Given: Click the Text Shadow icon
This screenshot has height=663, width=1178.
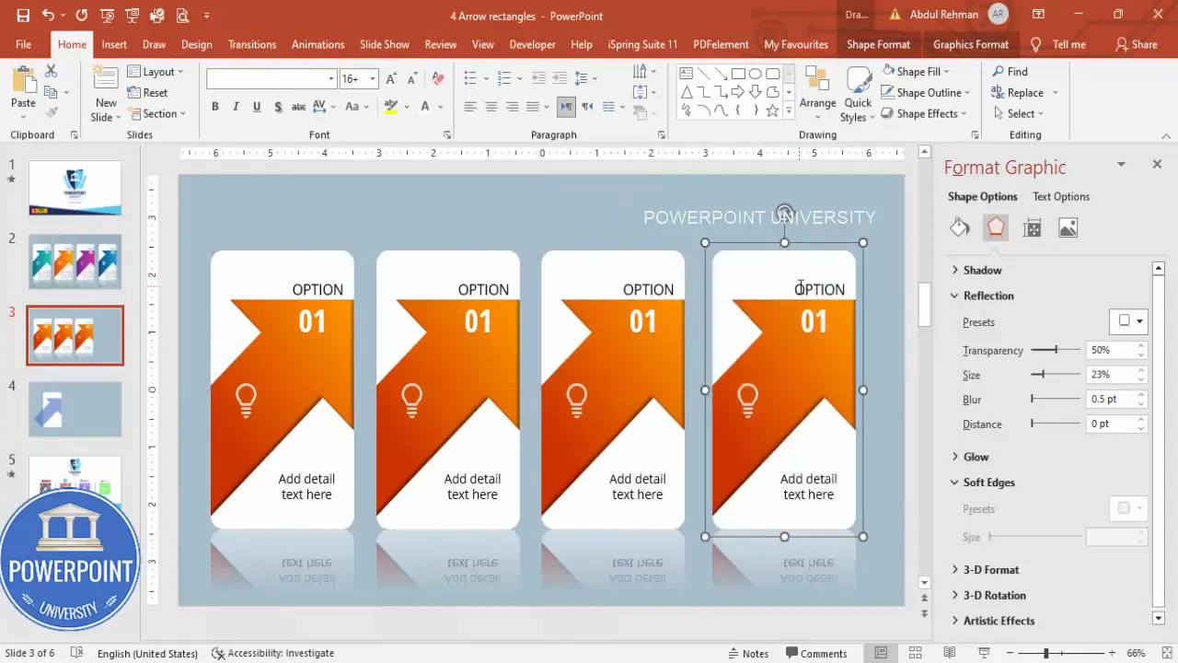Looking at the screenshot, I should point(278,107).
